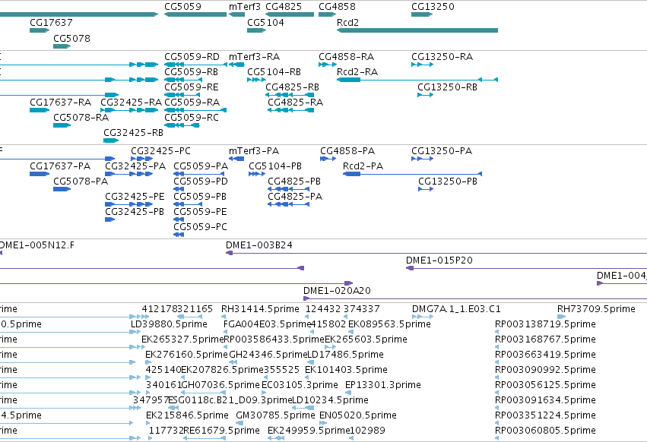Click transcript Rcd2-RA
647x442 pixels.
pyautogui.click(x=417, y=80)
